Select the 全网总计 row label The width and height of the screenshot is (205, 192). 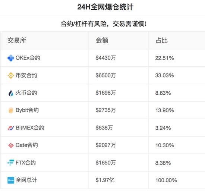[x=26, y=180]
